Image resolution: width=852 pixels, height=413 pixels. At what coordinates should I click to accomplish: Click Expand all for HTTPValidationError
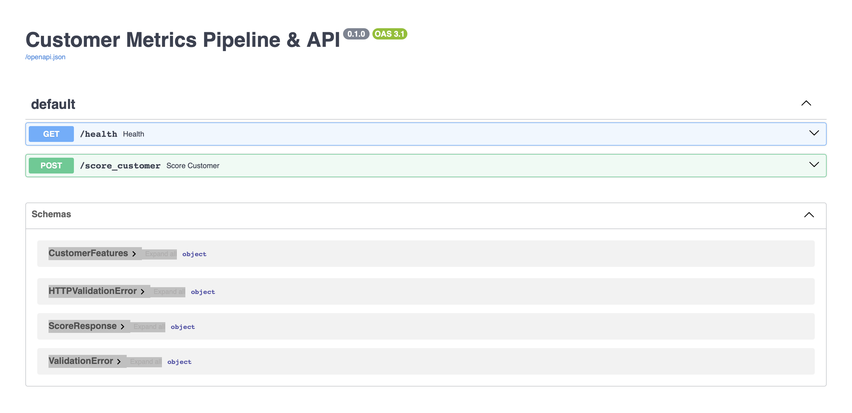(x=169, y=292)
